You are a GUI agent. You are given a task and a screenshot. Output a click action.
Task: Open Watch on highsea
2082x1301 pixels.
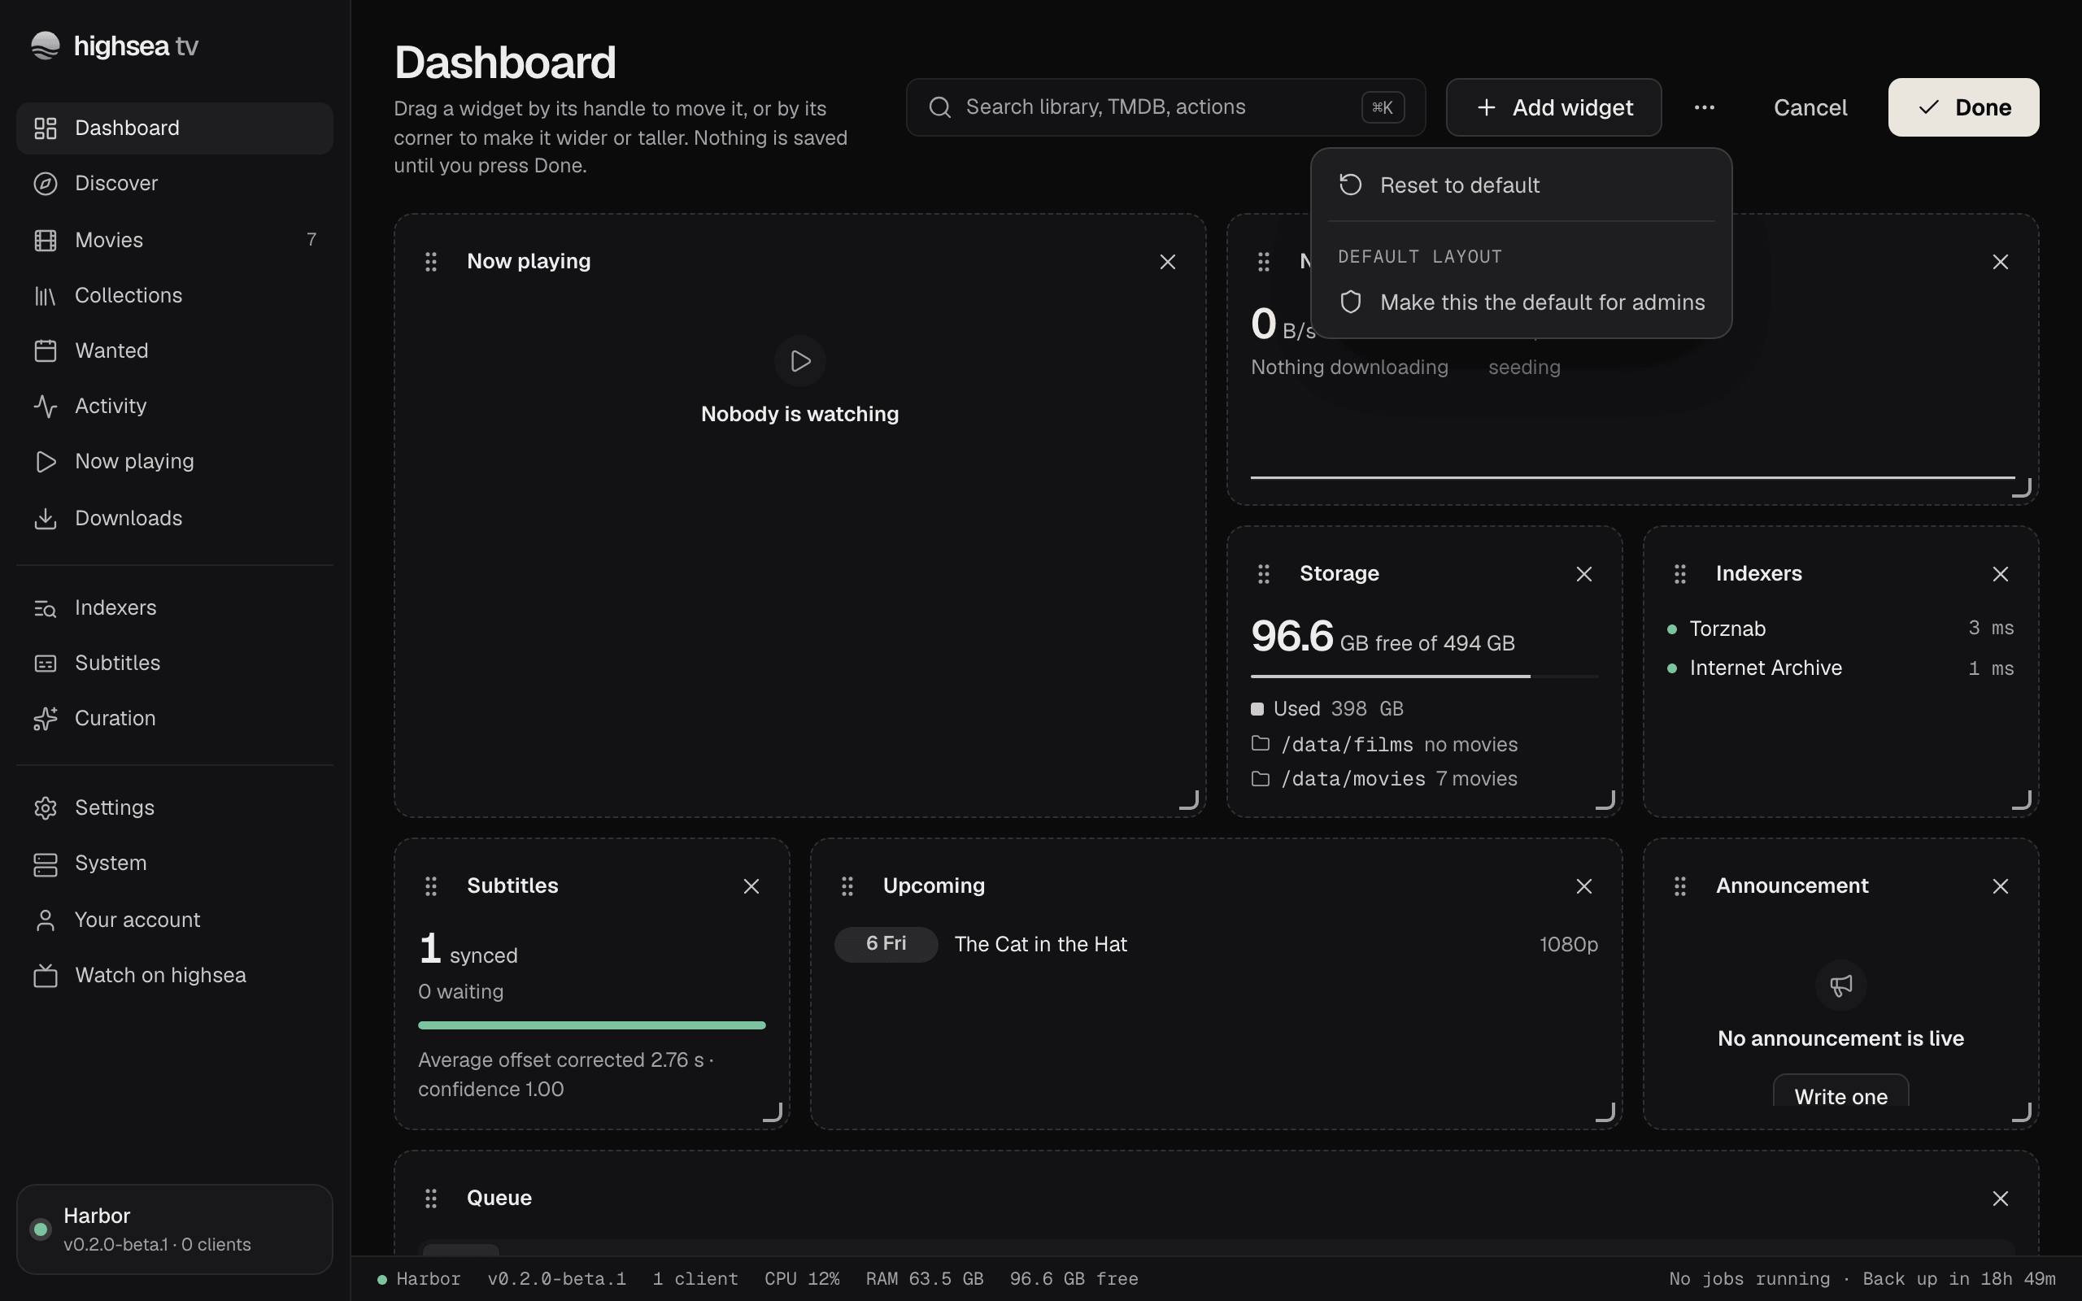coord(175,976)
